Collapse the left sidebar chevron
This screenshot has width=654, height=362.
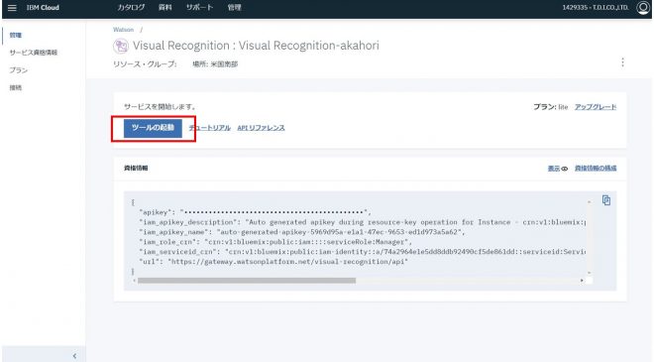click(74, 356)
